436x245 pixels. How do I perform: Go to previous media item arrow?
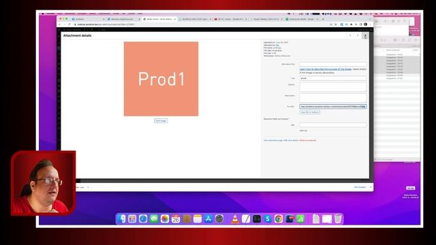[350, 35]
